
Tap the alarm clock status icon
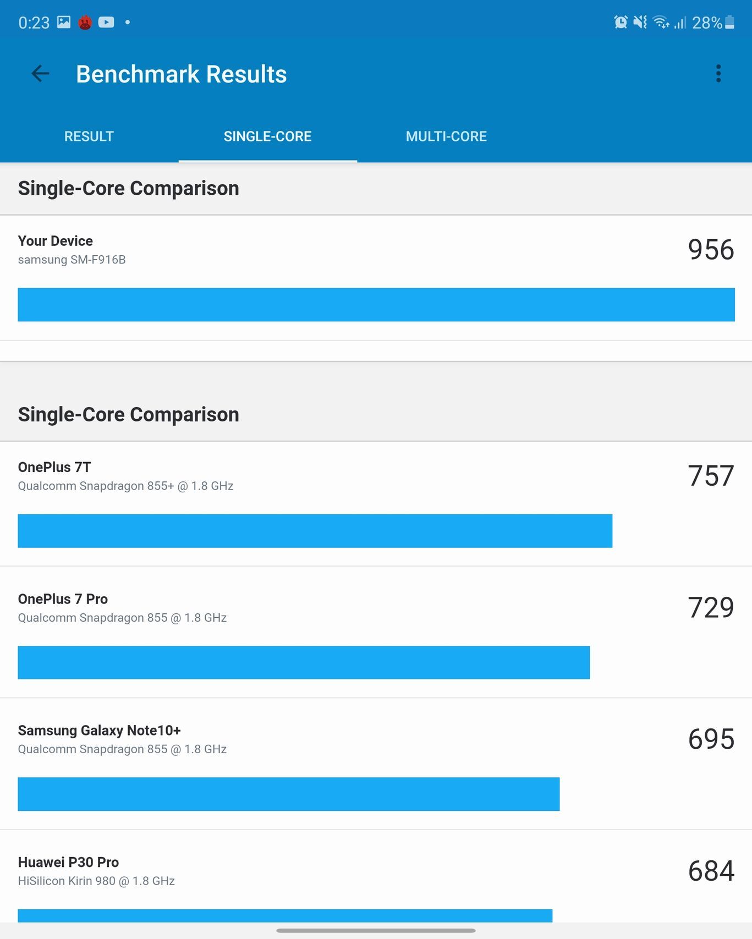point(621,22)
